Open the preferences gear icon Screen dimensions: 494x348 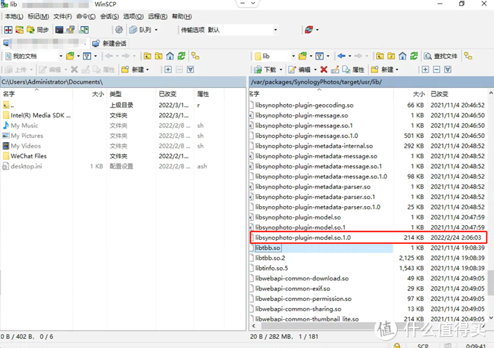tap(119, 30)
